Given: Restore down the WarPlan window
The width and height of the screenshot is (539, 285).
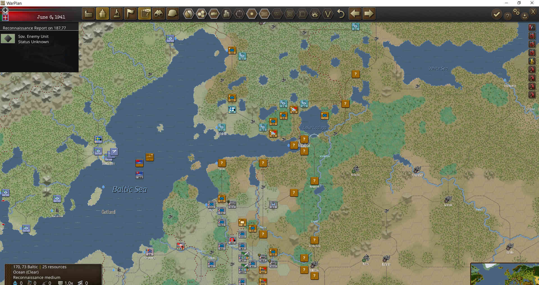Looking at the screenshot, I should pyautogui.click(x=519, y=3).
